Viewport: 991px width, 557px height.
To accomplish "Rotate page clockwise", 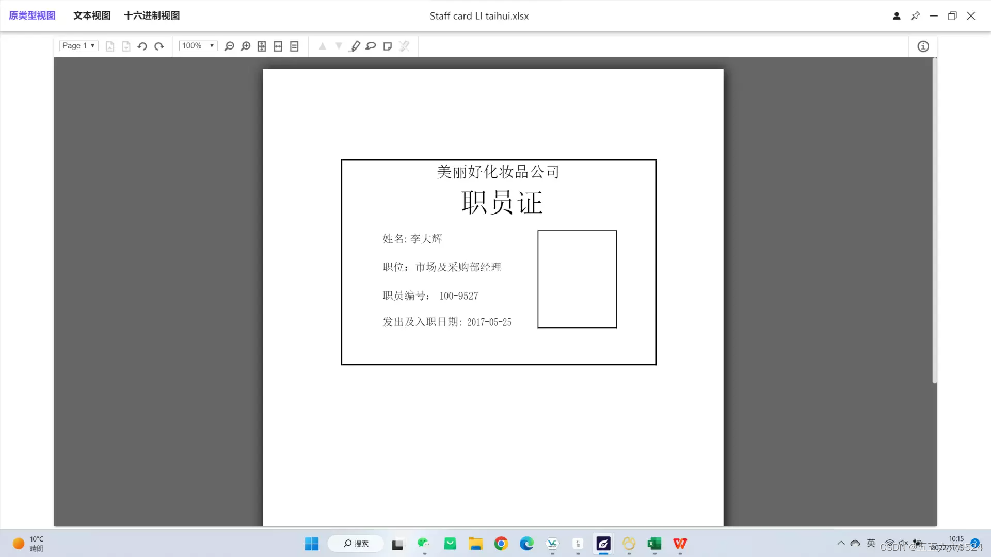I will point(159,46).
